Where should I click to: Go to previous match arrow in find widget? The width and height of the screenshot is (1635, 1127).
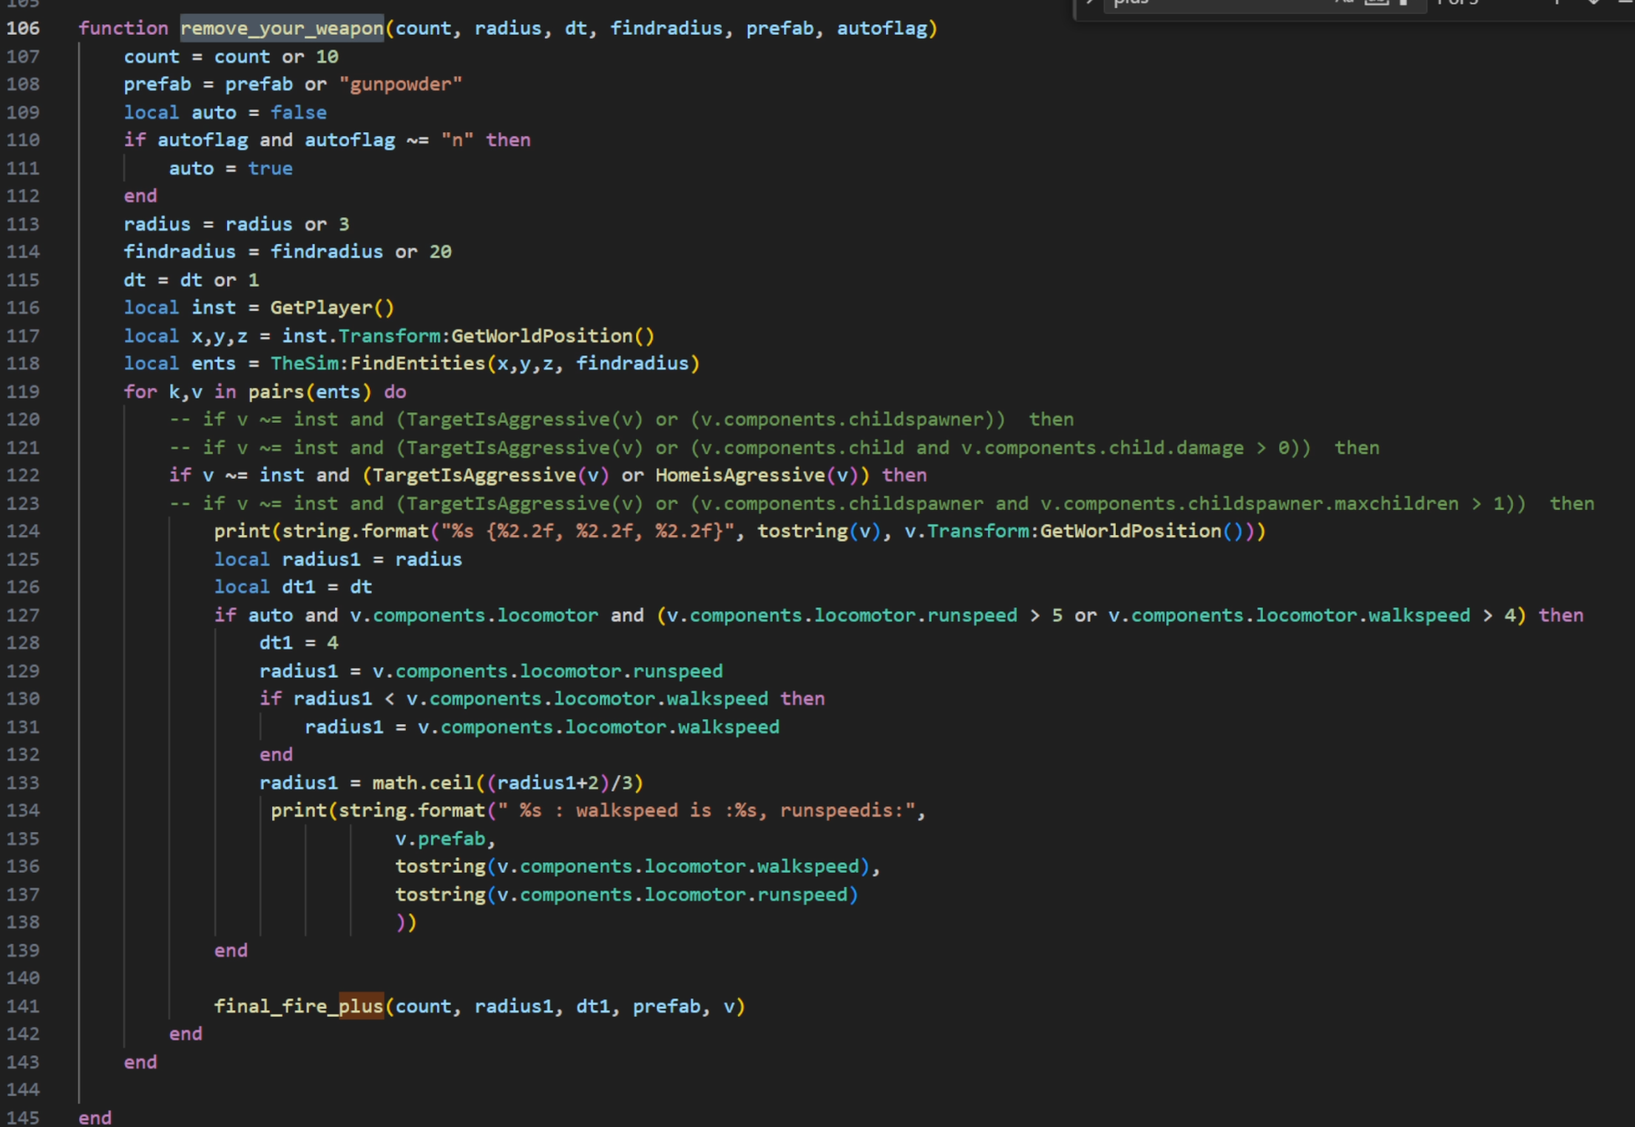point(1557,3)
